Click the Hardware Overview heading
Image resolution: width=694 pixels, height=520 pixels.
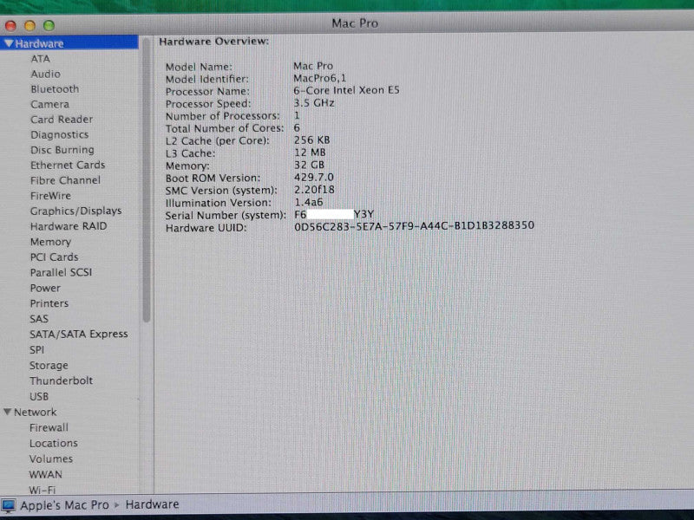tap(213, 42)
